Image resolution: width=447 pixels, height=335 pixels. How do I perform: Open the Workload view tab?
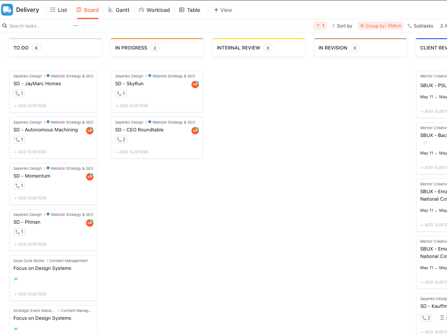154,10
